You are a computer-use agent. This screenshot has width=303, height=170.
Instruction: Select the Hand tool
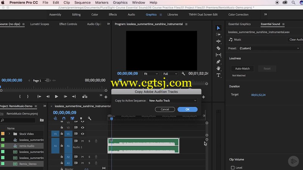[x=219, y=68]
